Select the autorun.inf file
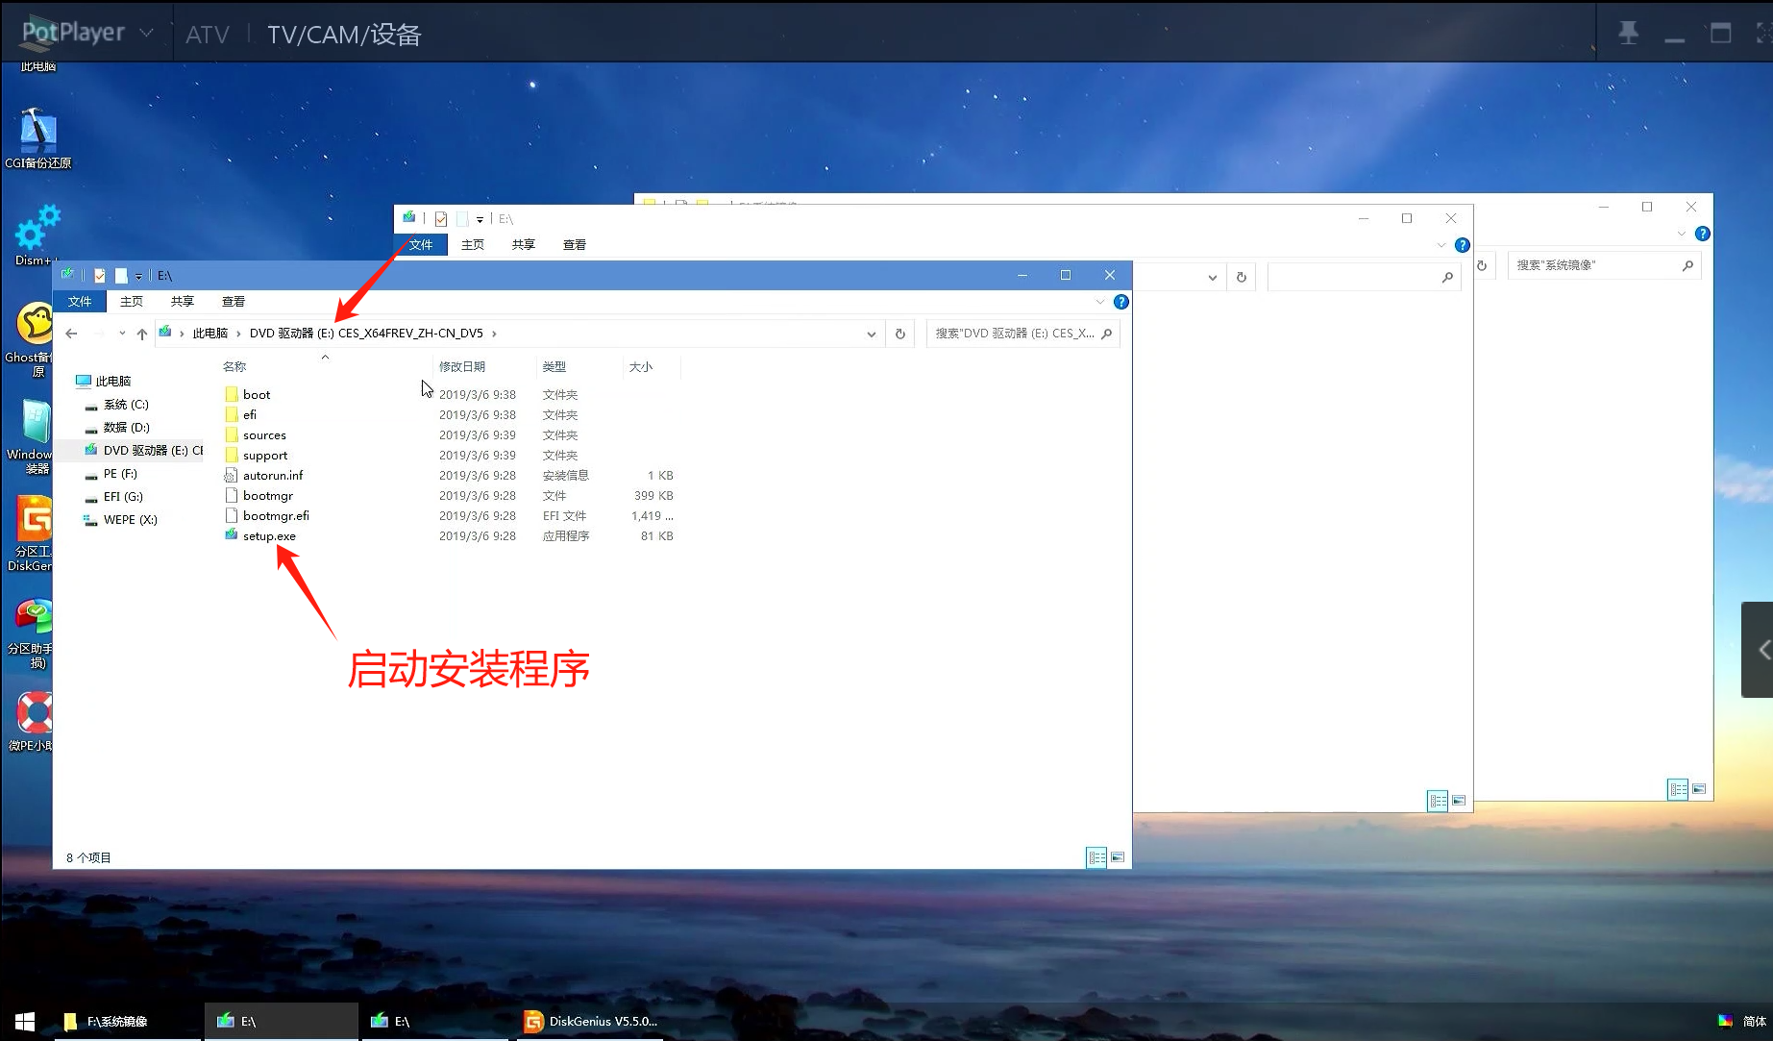 (x=273, y=476)
